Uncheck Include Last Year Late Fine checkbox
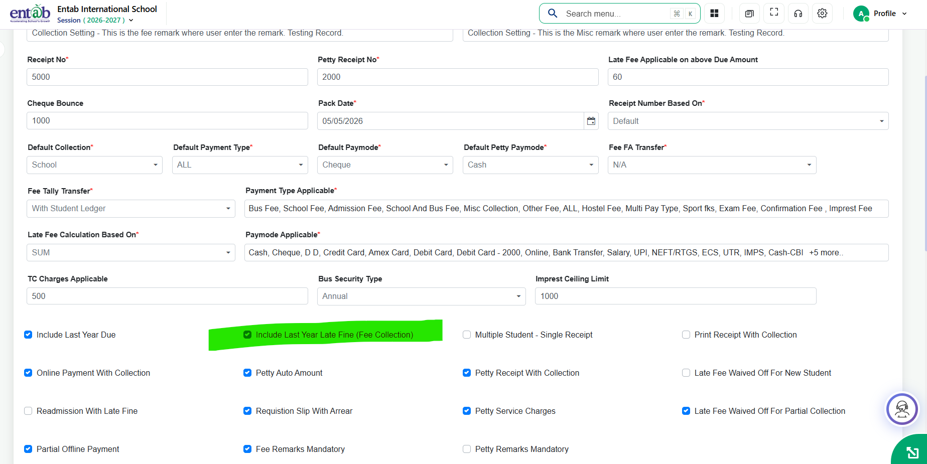Viewport: 927px width, 464px height. click(247, 335)
